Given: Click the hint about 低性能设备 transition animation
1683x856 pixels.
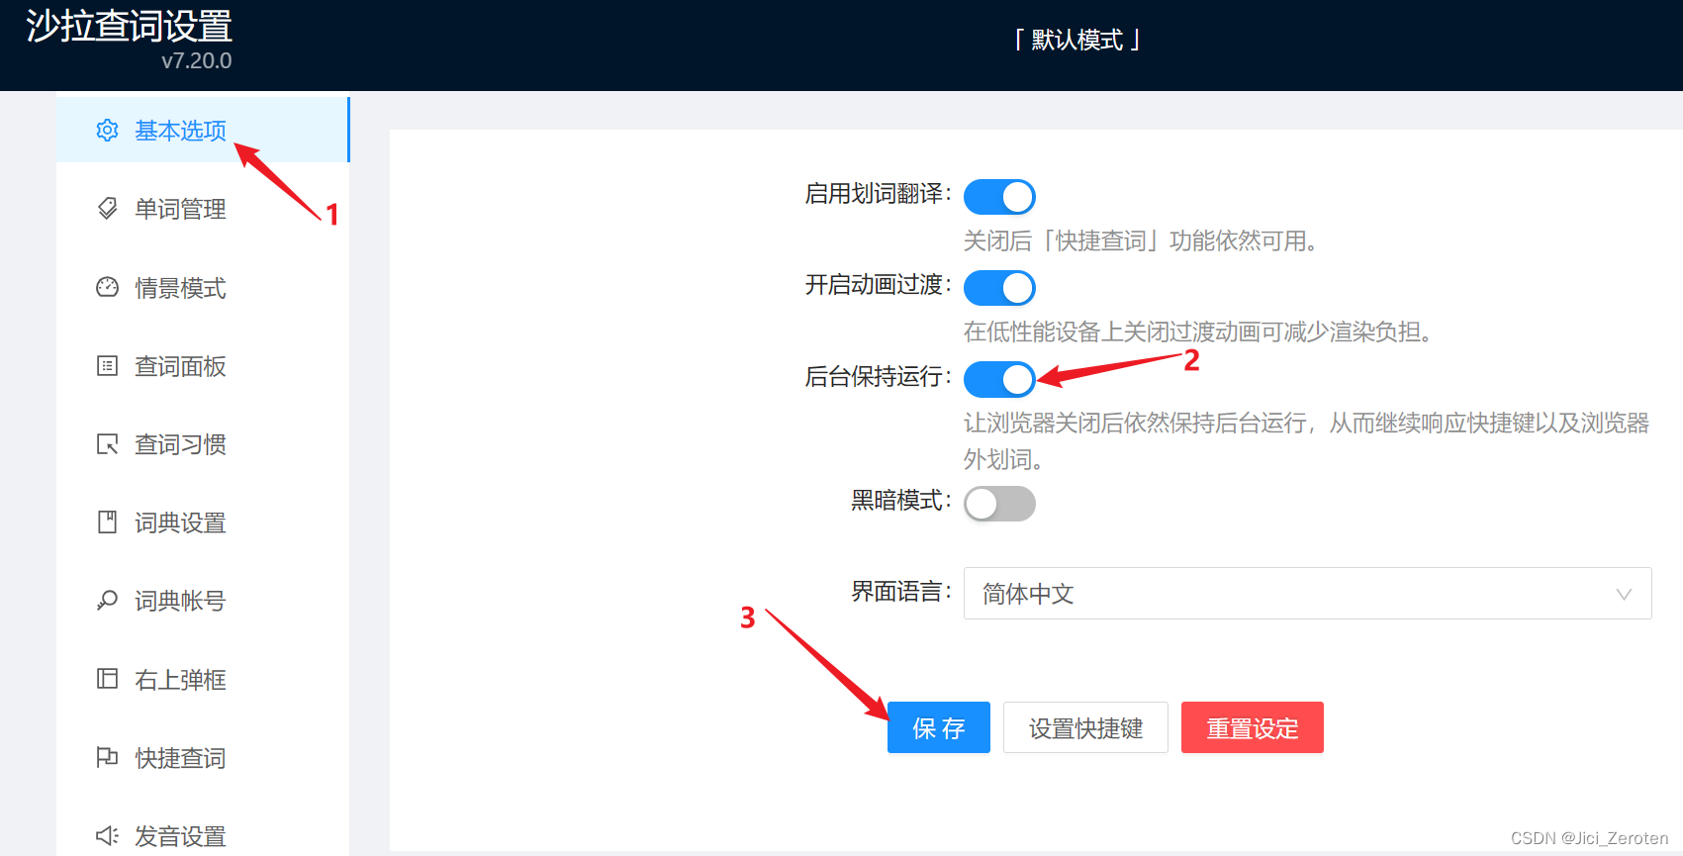Looking at the screenshot, I should click(x=1197, y=332).
